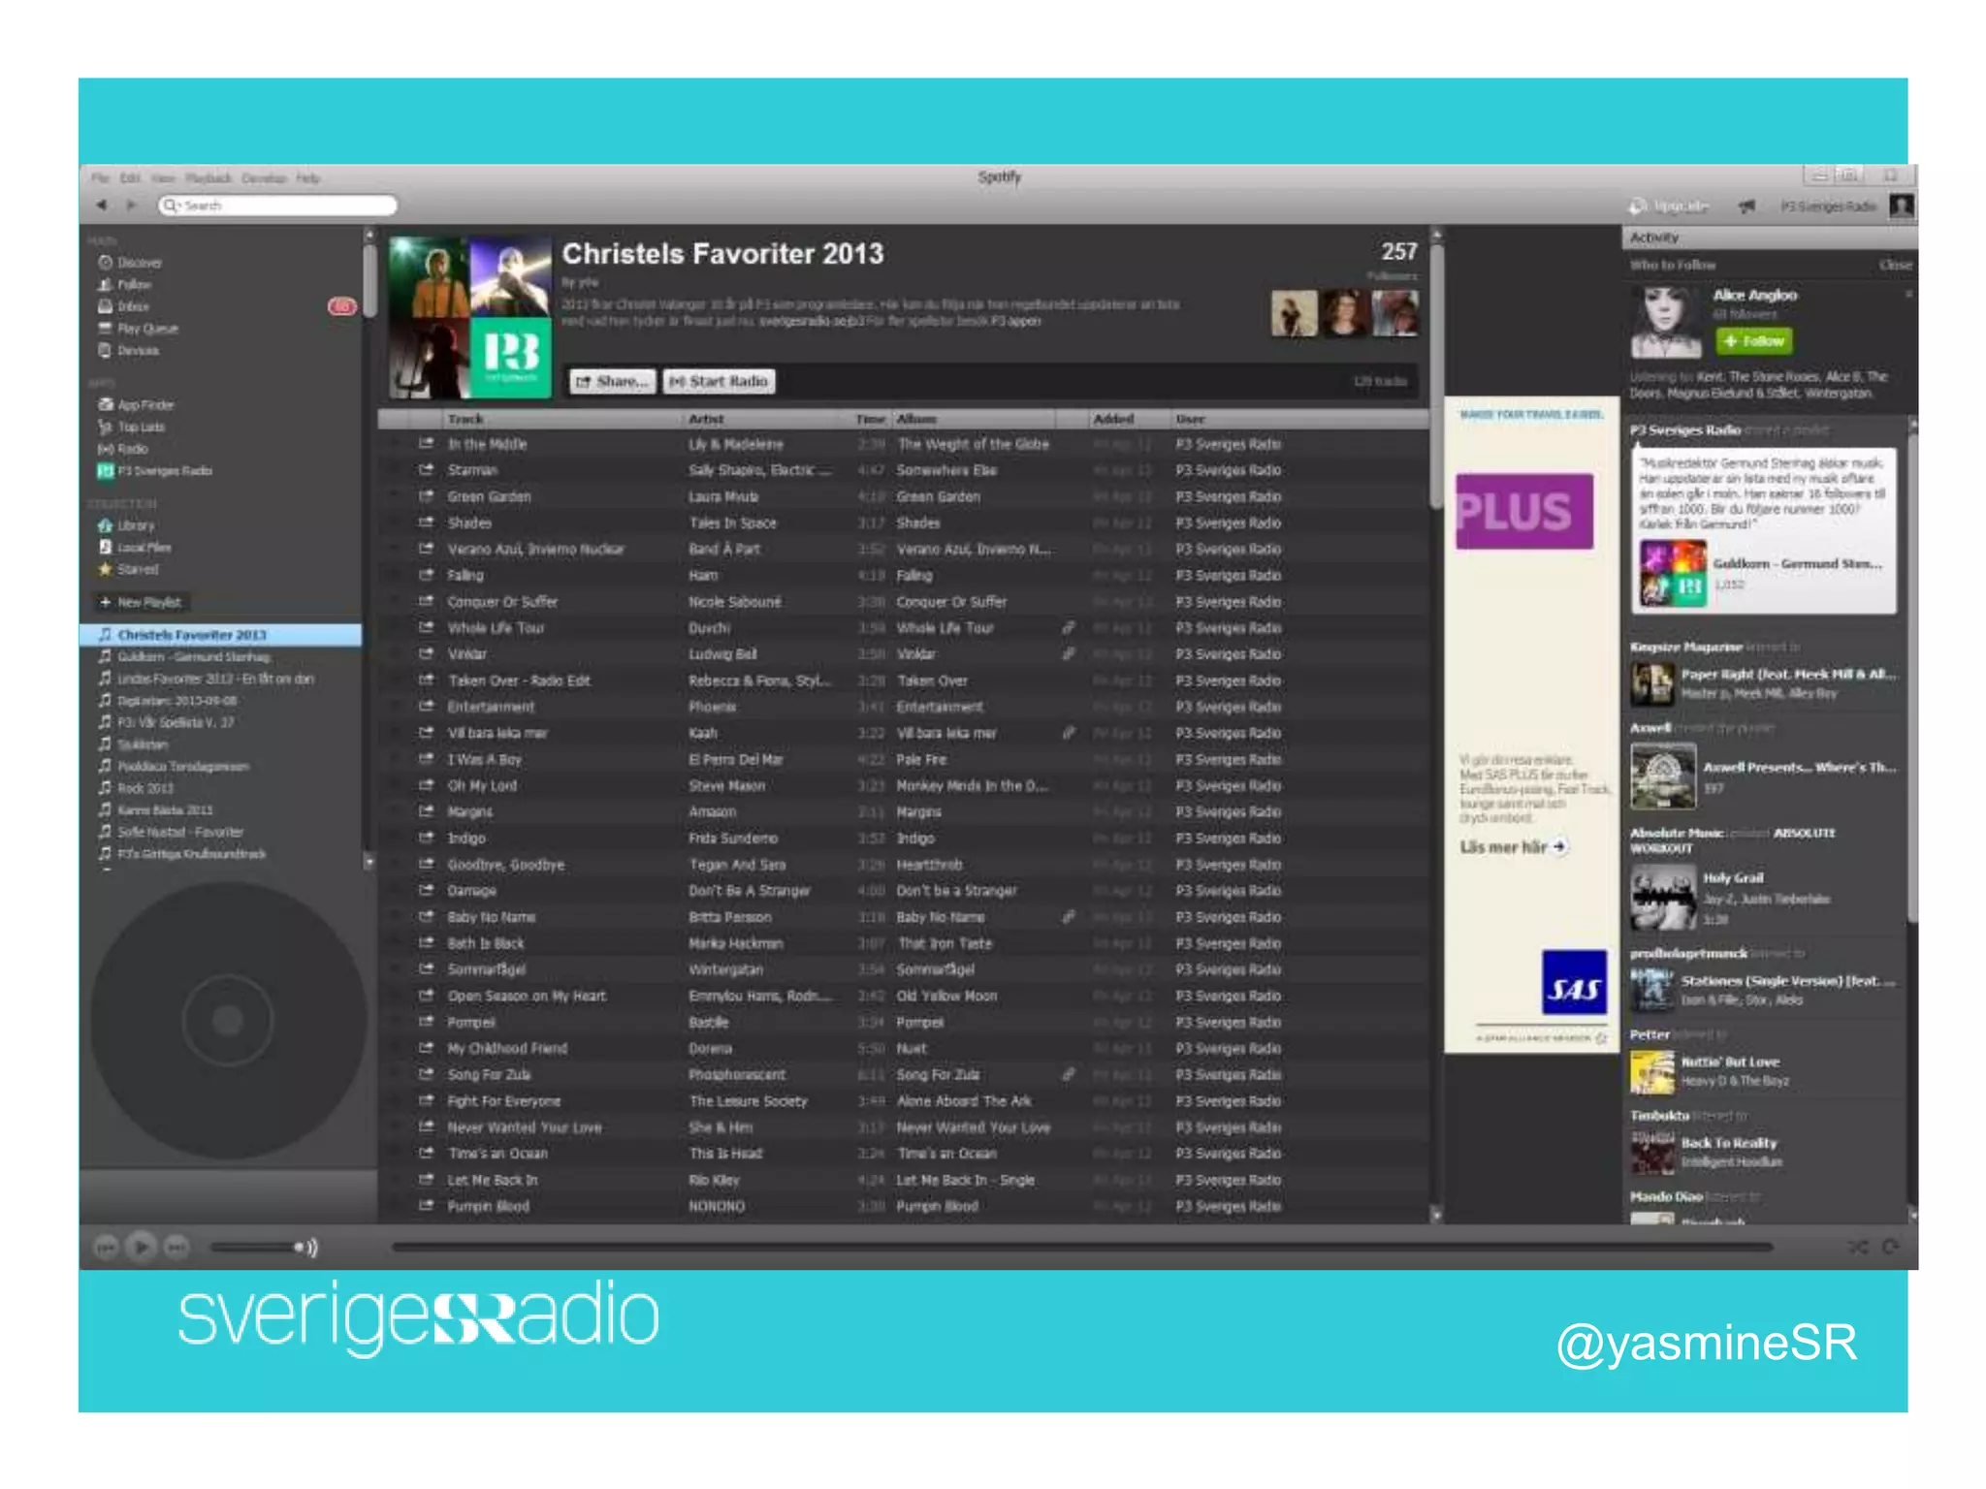Click the next track button

[176, 1247]
